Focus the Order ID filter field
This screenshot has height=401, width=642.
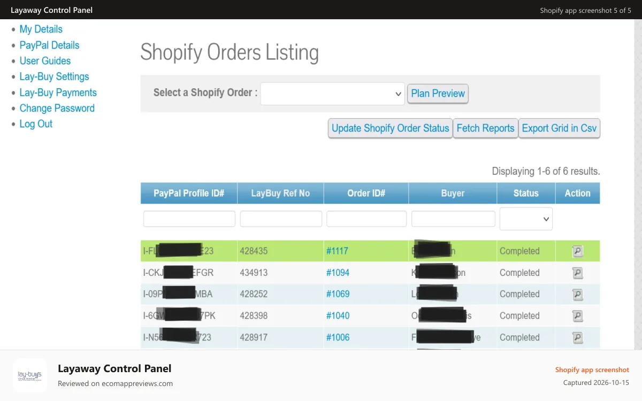pos(366,219)
